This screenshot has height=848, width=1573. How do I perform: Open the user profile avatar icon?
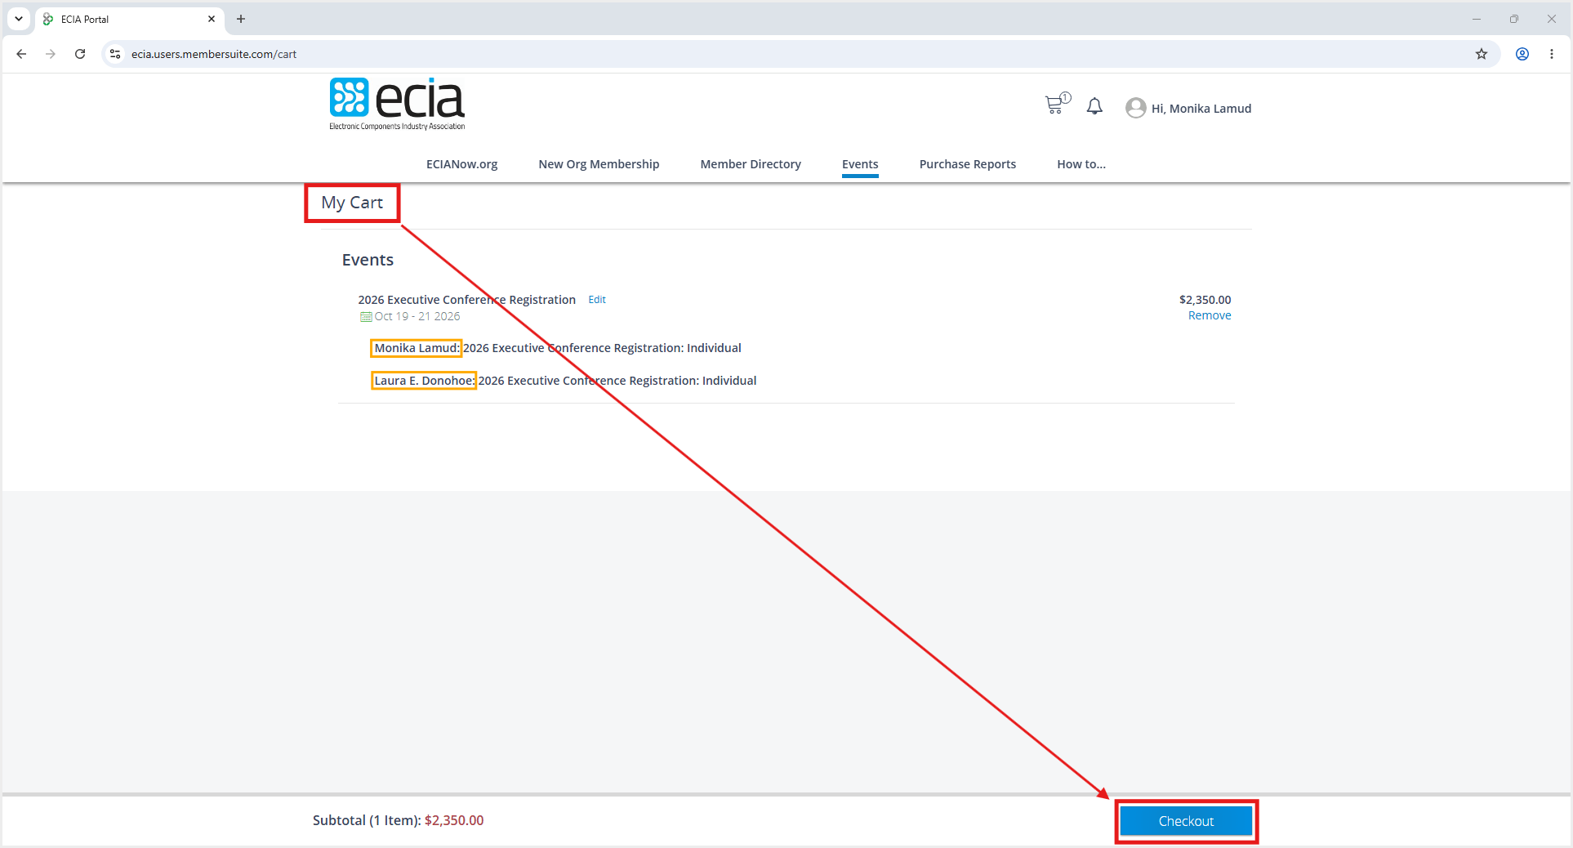coord(1135,108)
